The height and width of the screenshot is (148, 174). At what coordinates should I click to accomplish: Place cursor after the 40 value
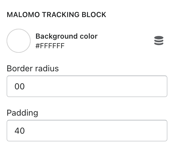click(x=25, y=131)
